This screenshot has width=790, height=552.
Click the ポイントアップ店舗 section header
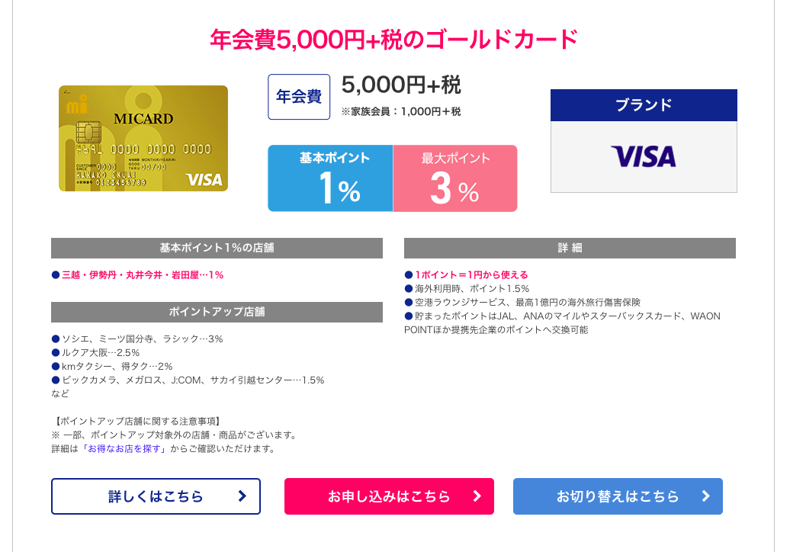coord(217,312)
